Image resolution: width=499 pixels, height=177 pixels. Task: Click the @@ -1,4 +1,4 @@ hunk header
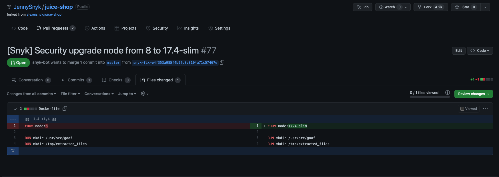(x=40, y=119)
